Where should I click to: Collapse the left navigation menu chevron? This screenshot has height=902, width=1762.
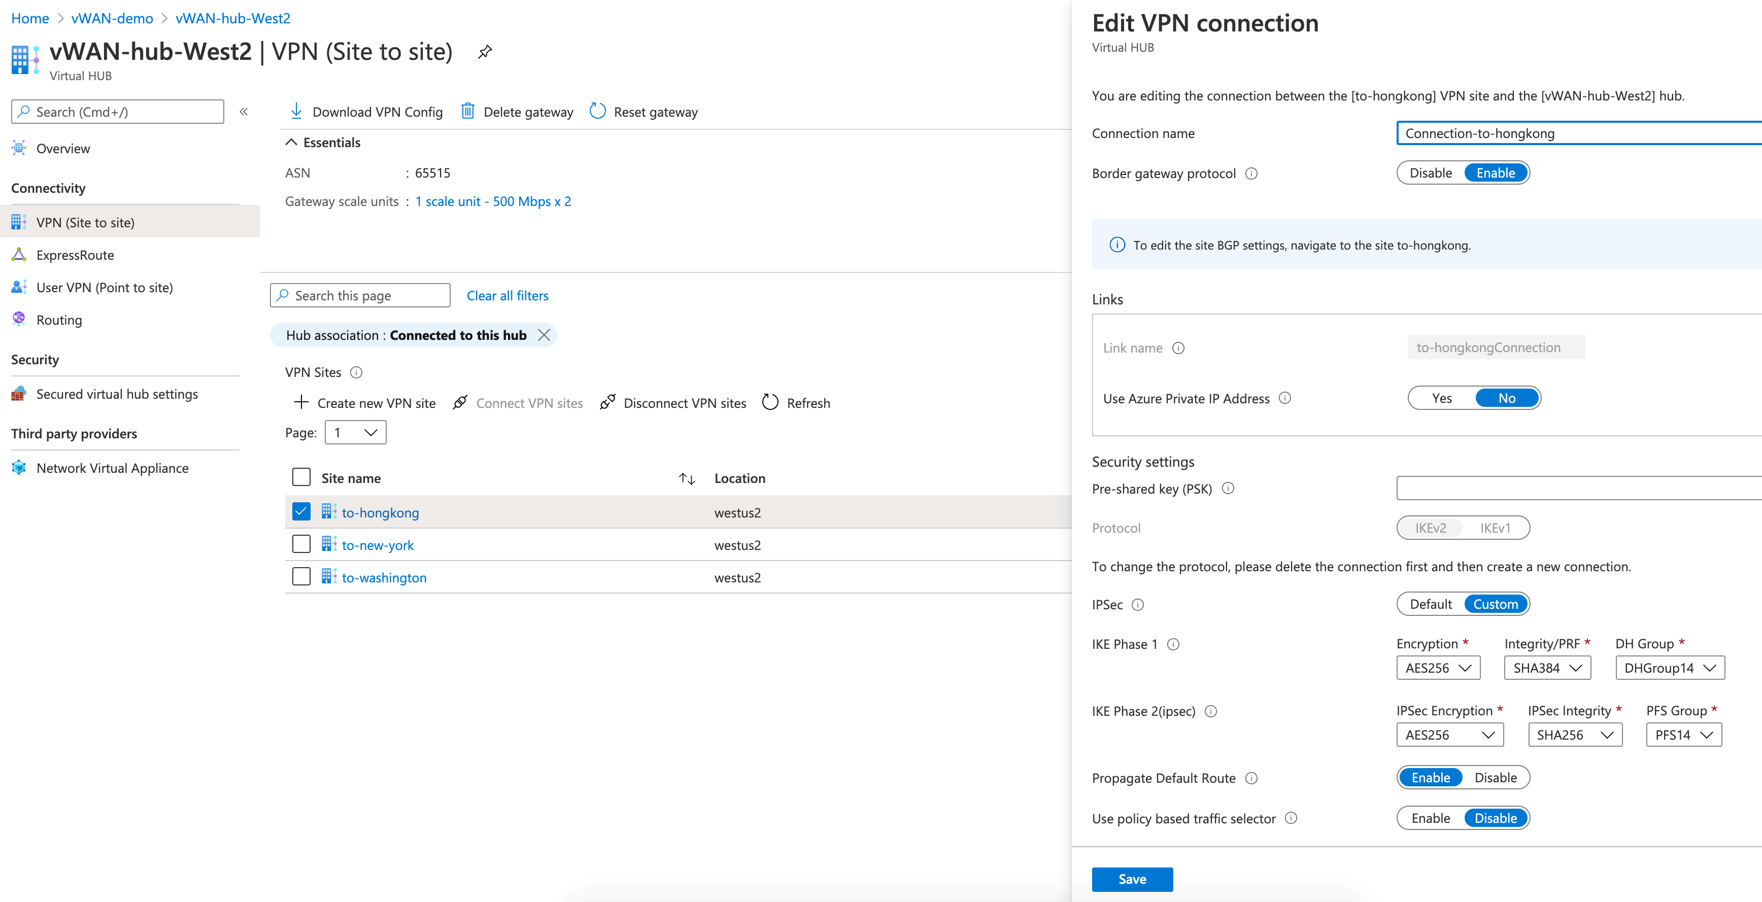pyautogui.click(x=244, y=112)
